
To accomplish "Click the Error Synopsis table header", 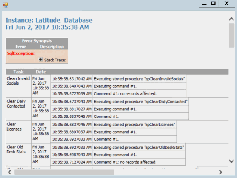I will (37, 41).
